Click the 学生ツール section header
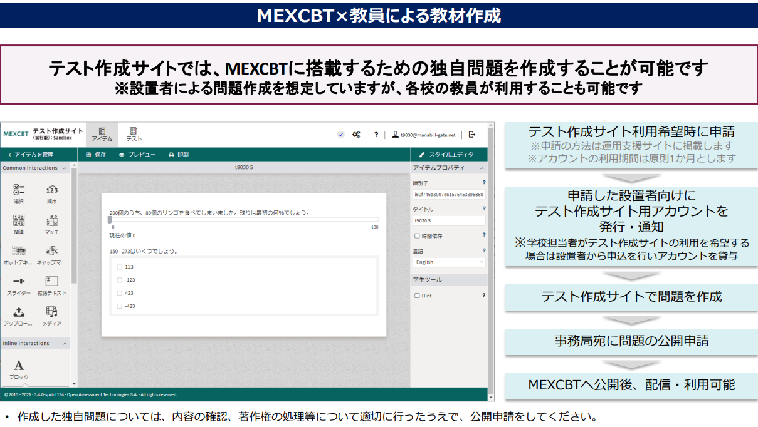This screenshot has width=758, height=427. (448, 279)
